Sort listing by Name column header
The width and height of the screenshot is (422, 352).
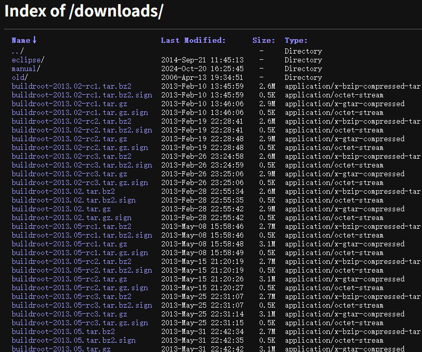(x=21, y=40)
